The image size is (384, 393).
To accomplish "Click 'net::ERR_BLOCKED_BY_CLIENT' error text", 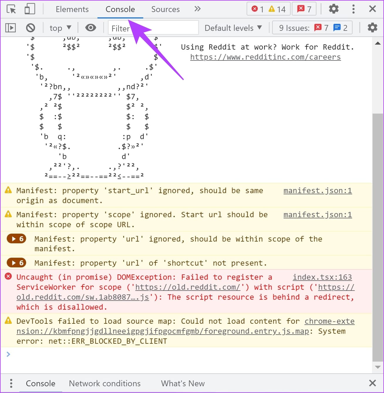I will click(108, 341).
